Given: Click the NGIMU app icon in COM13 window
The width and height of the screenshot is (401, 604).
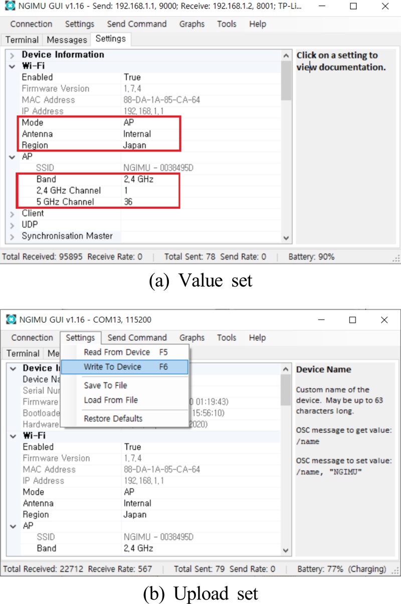Looking at the screenshot, I should point(11,320).
